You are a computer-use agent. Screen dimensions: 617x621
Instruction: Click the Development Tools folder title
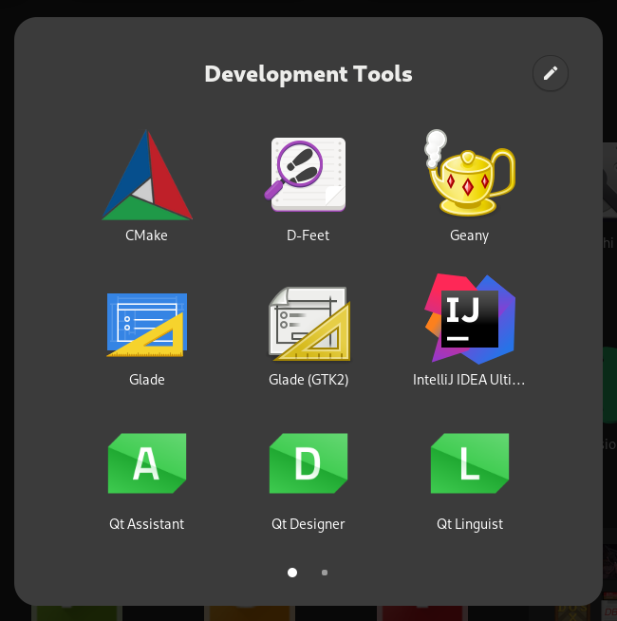[308, 74]
